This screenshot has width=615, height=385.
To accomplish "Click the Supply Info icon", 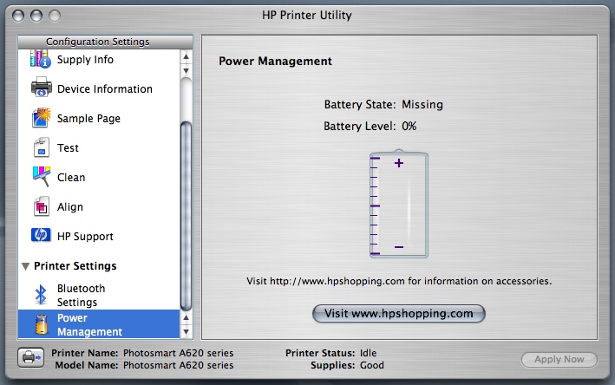I will coord(40,59).
